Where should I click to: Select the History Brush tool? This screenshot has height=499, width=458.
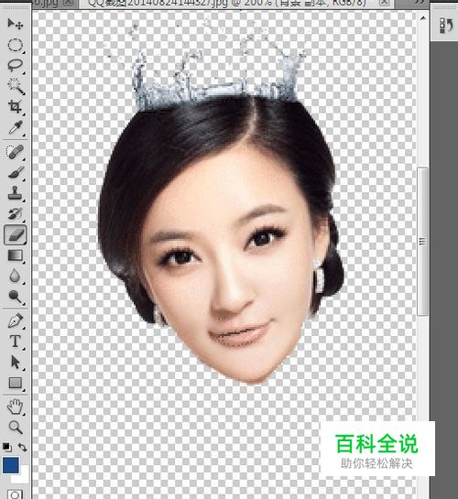(x=15, y=213)
